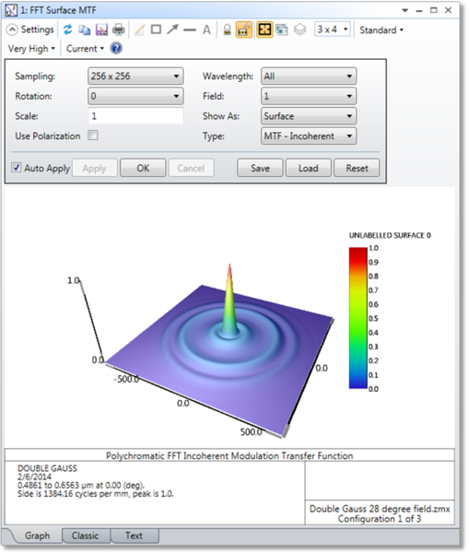Open the Standard dropdown menu
The height and width of the screenshot is (554, 469).
[381, 30]
